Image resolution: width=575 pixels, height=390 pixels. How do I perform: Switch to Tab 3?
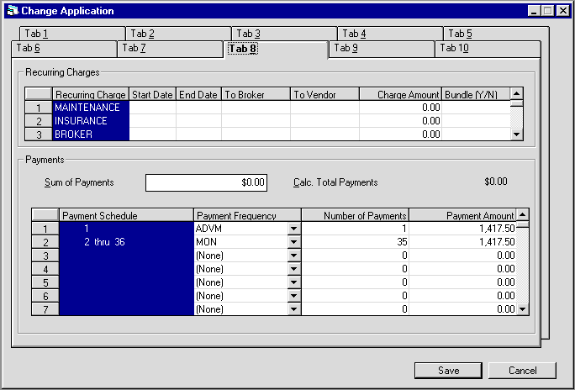(x=284, y=34)
